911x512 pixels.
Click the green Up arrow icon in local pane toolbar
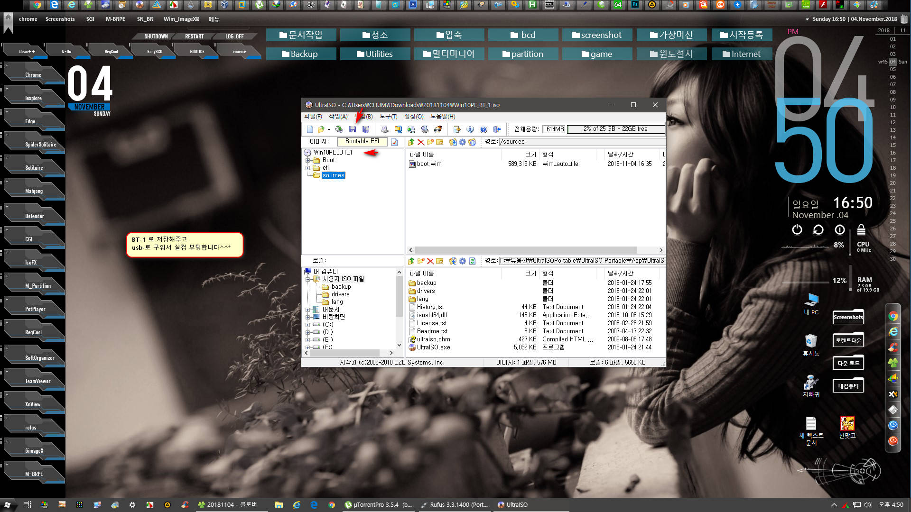point(411,261)
